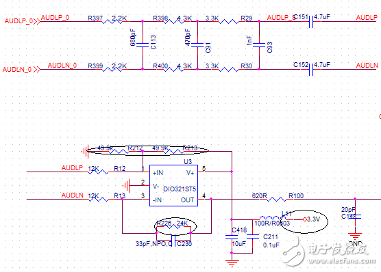Select the R226 feedback resistor symbol
This screenshot has height=272, width=381.
click(x=173, y=227)
